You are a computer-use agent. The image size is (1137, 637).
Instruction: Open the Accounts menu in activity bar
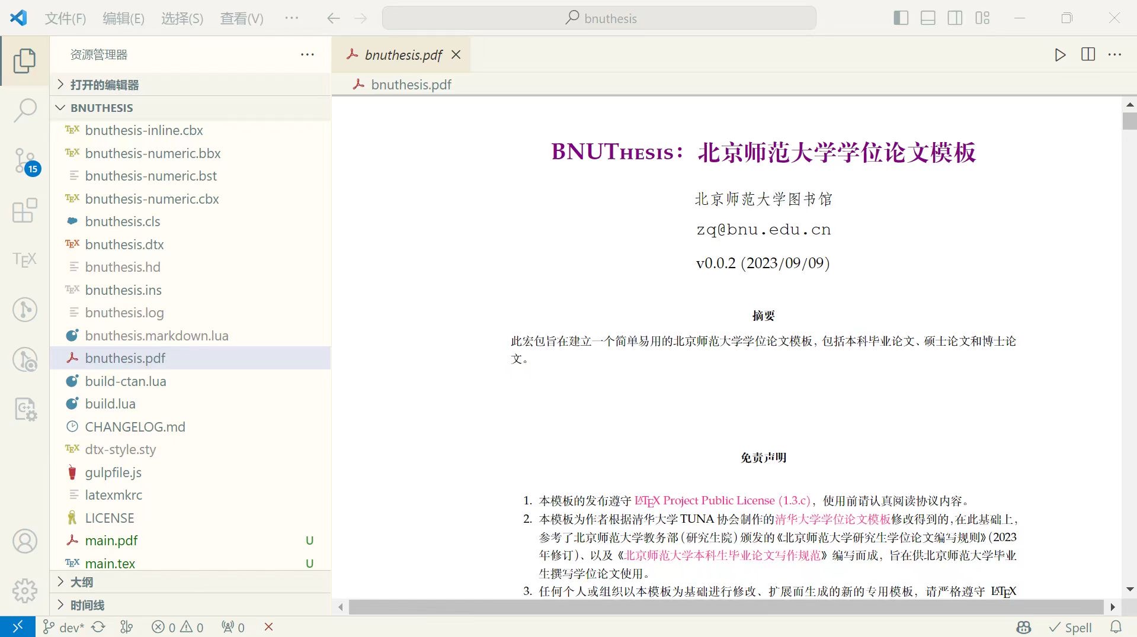coord(24,541)
